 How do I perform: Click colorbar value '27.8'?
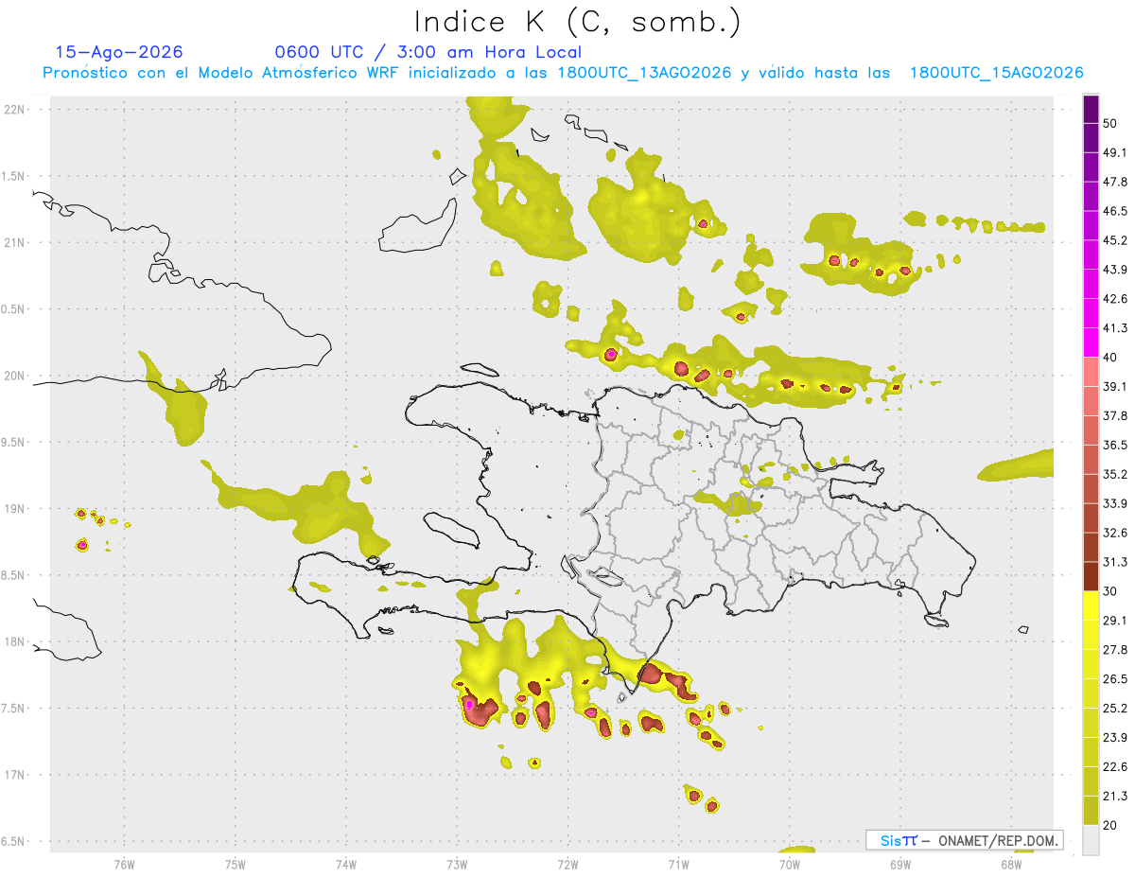coord(1115,650)
